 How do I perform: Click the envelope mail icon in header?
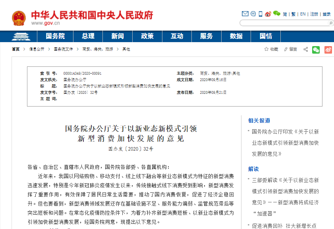click(x=245, y=14)
